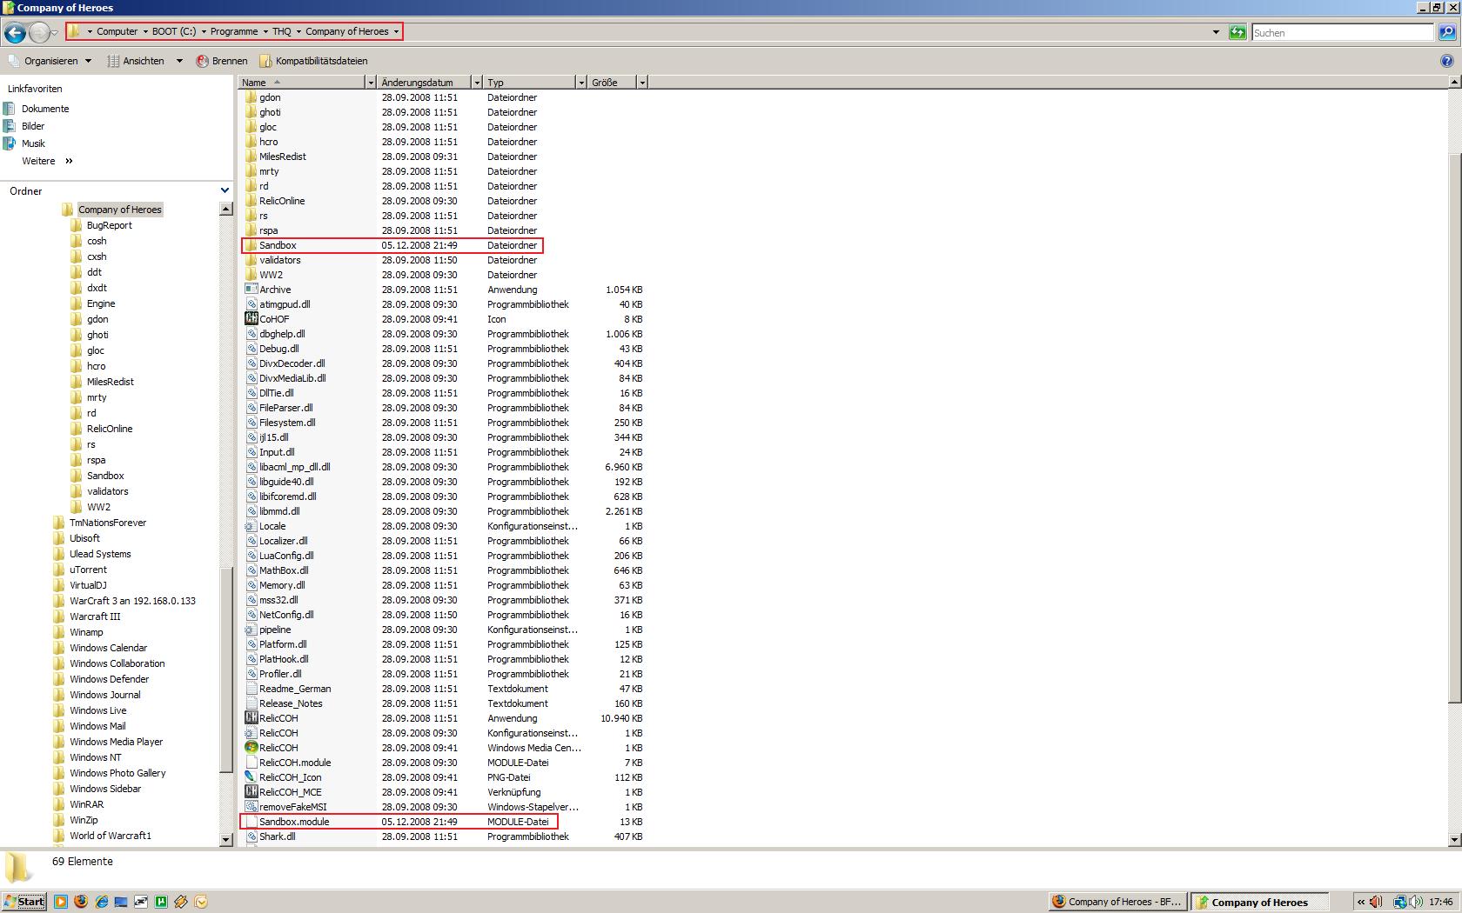Viewport: 1462px width, 913px height.
Task: Click THQ in the address breadcrumb
Action: 282,31
